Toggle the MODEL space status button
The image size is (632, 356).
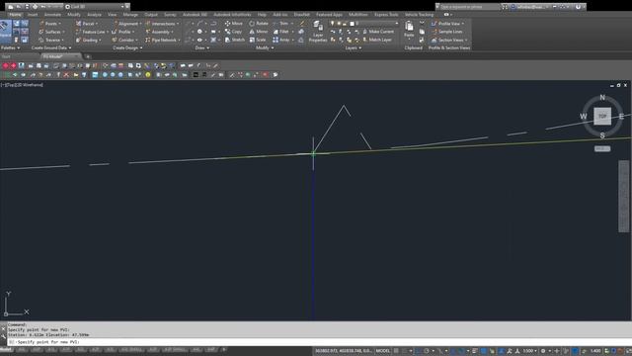(x=383, y=351)
